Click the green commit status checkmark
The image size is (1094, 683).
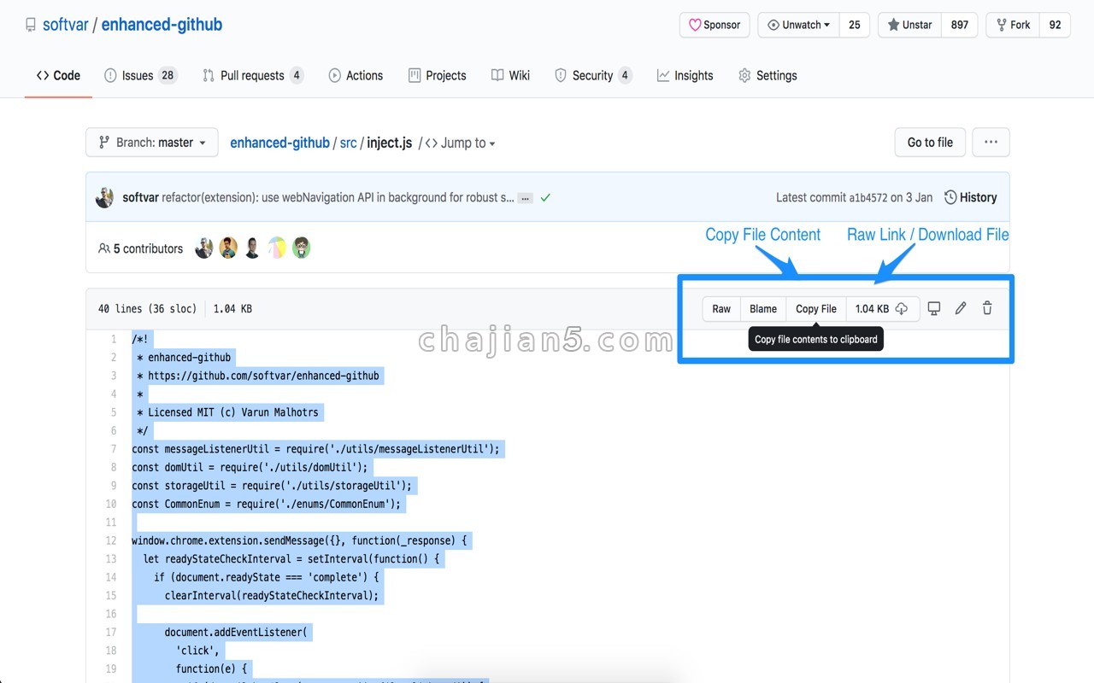(545, 197)
